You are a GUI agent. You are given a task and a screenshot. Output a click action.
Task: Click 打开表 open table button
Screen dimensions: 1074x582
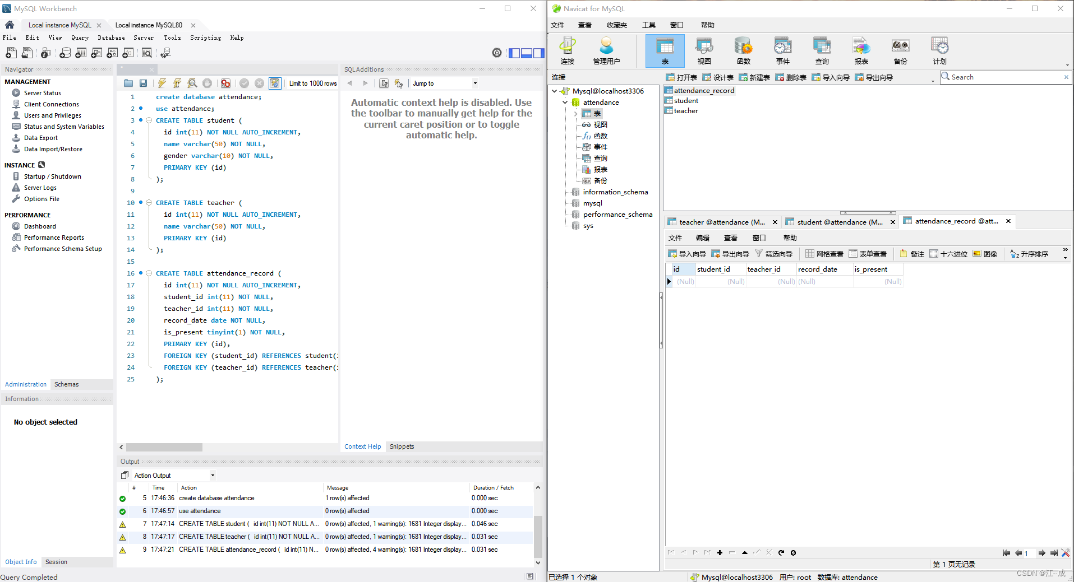681,77
